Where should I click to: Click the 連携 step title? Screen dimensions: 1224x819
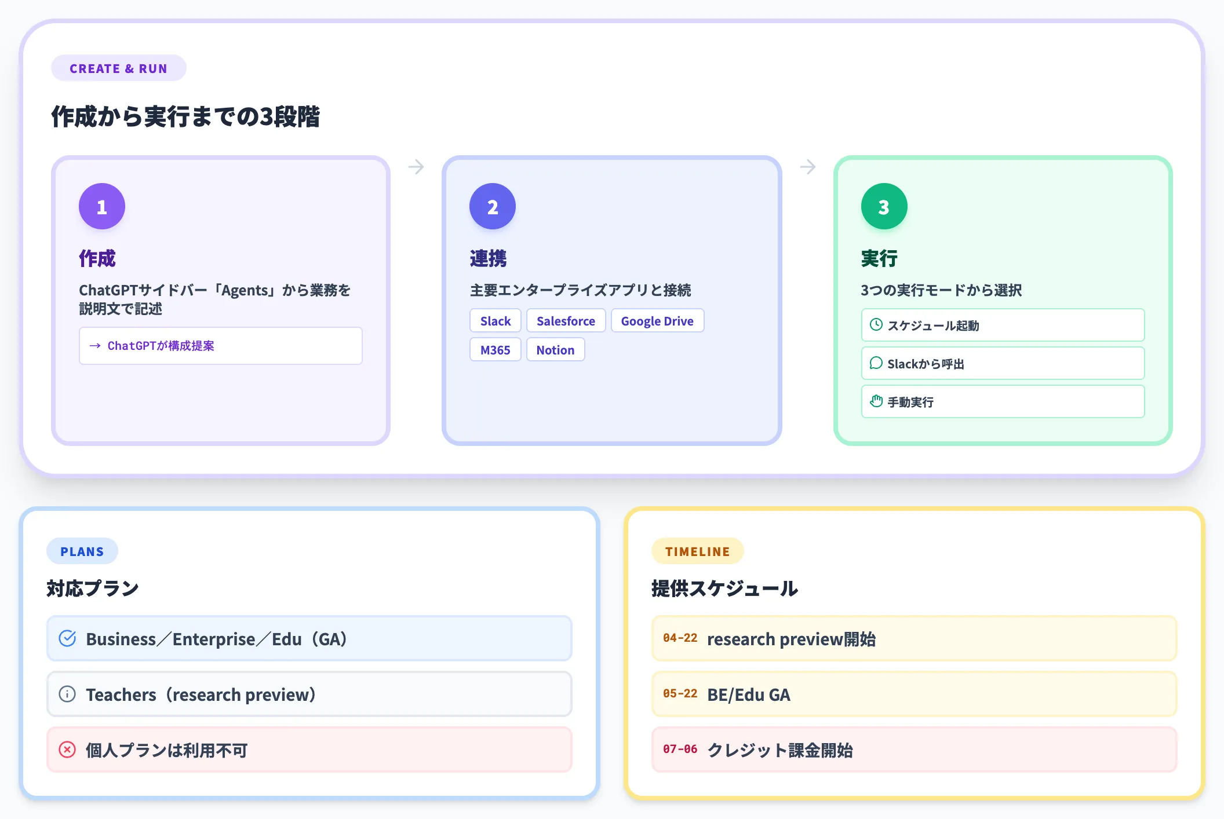coord(489,258)
